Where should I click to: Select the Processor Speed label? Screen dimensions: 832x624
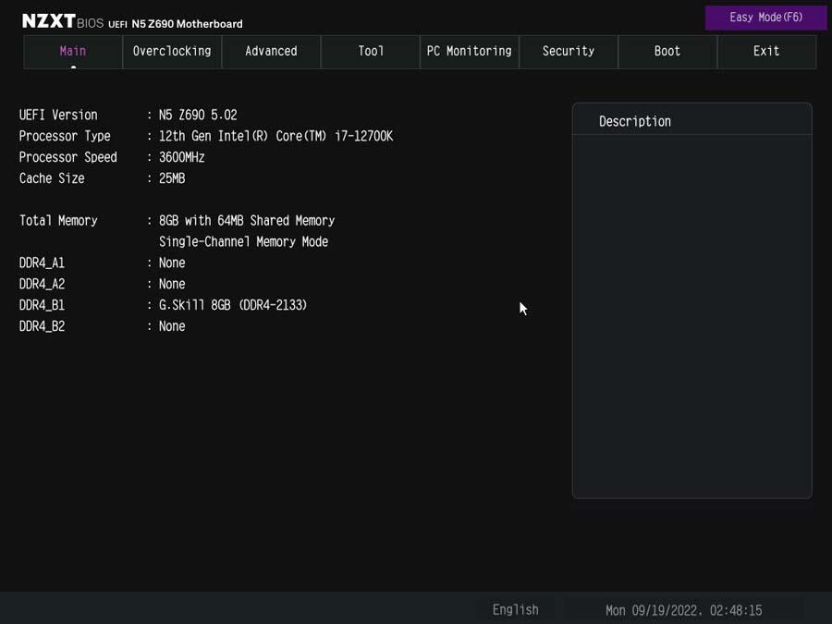[67, 157]
